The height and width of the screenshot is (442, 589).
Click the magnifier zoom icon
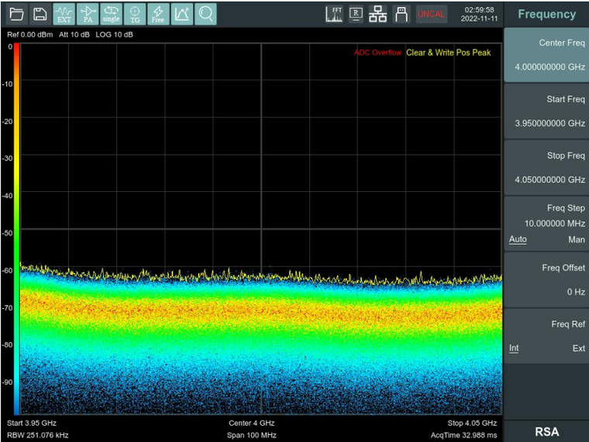[205, 14]
